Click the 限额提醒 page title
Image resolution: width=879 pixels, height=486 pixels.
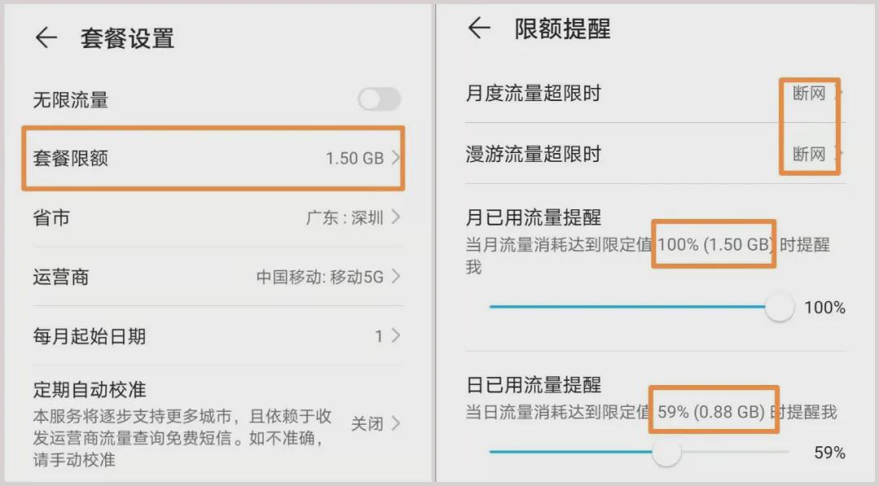[x=562, y=28]
